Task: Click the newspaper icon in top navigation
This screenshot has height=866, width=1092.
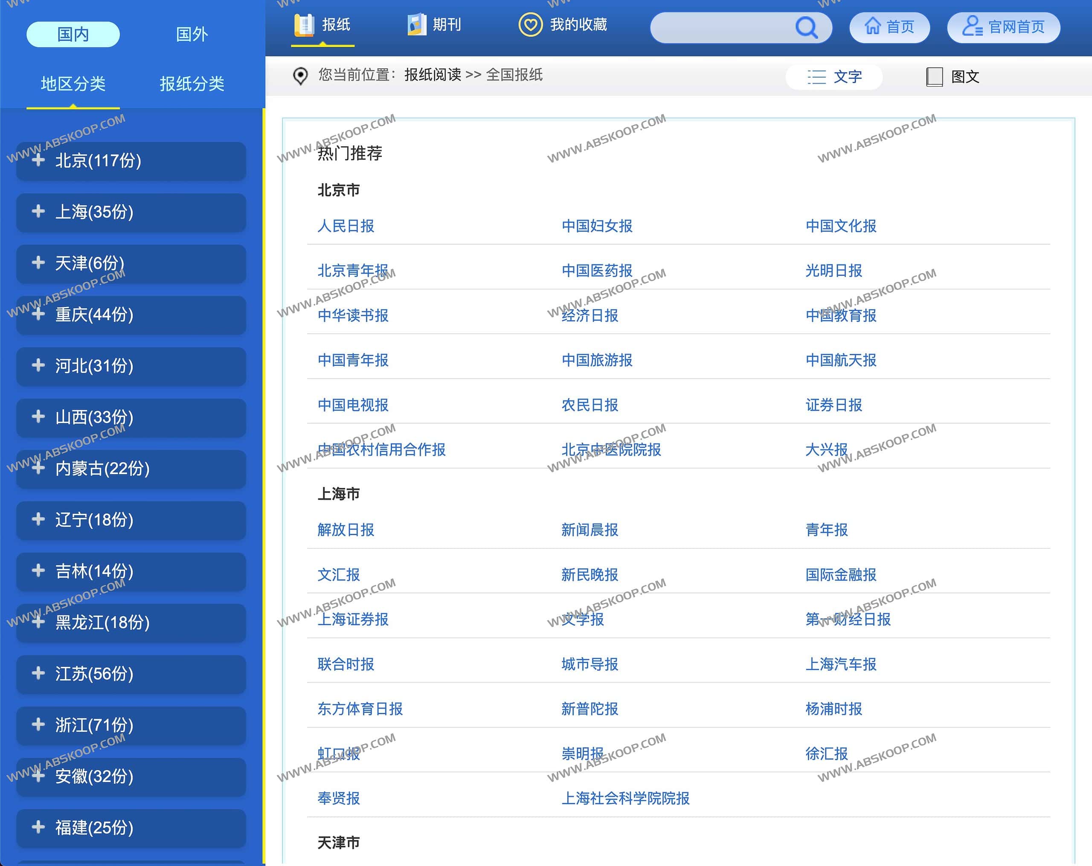Action: [x=304, y=25]
